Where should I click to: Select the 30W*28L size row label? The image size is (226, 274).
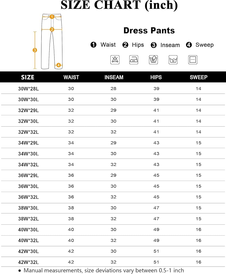28,89
